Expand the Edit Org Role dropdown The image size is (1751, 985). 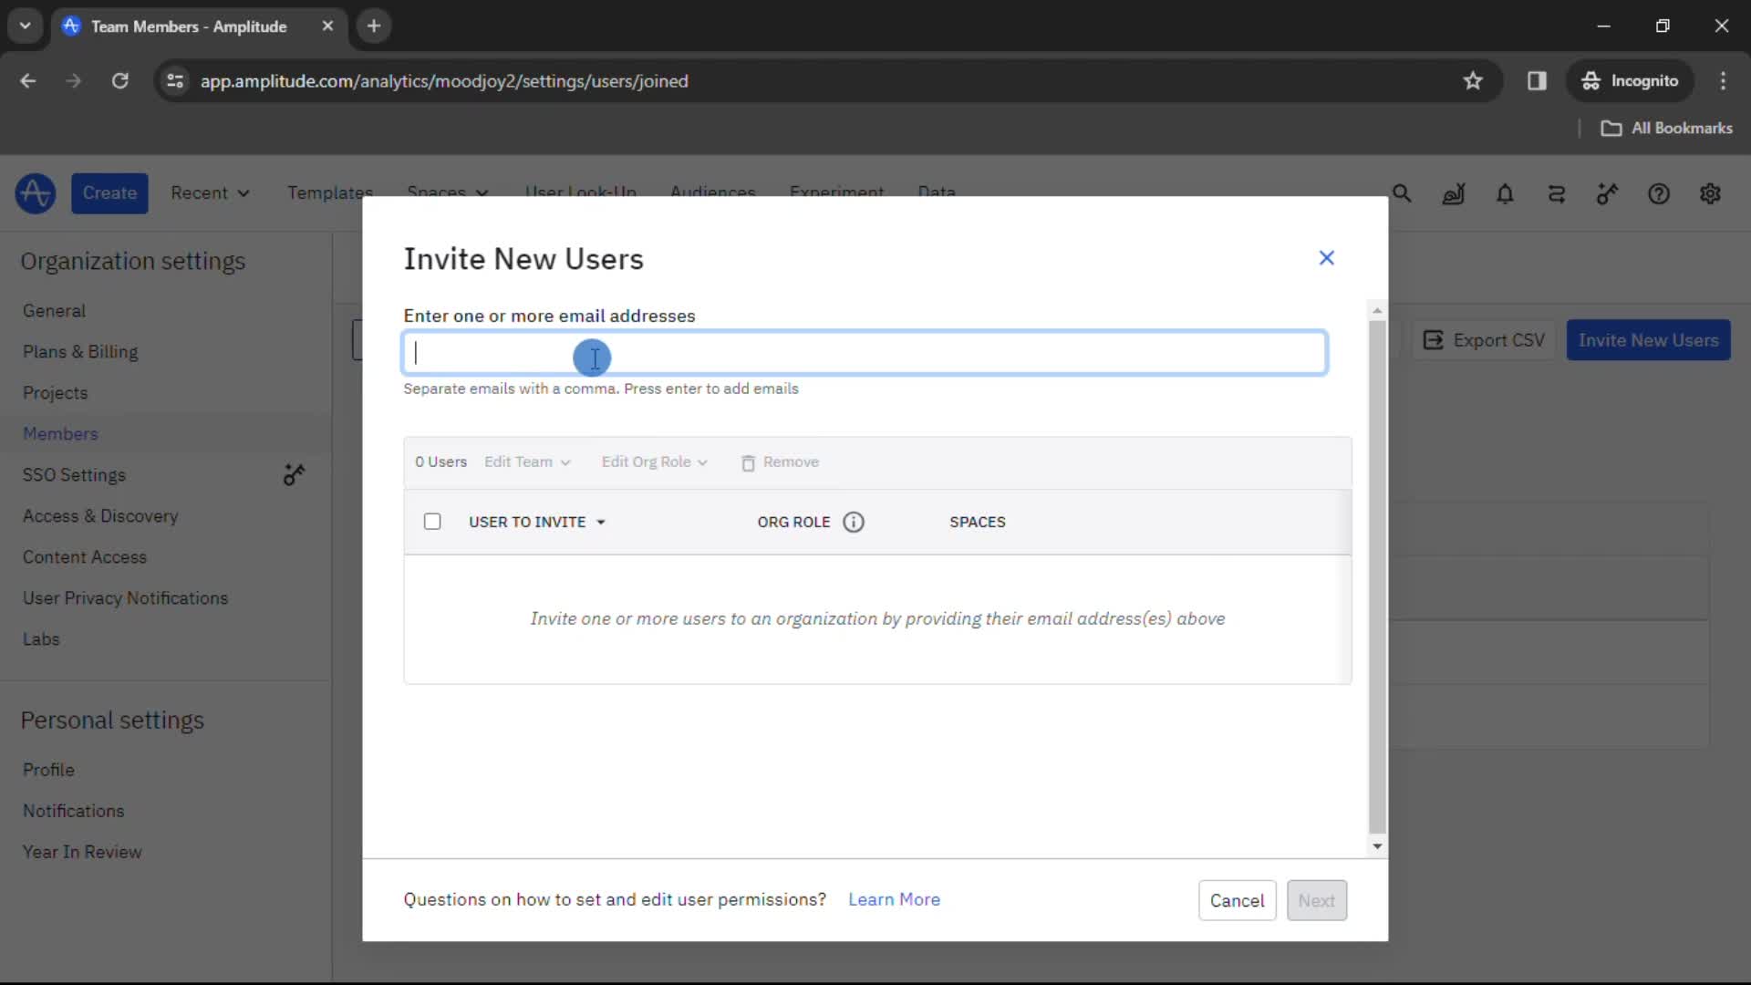click(x=654, y=461)
